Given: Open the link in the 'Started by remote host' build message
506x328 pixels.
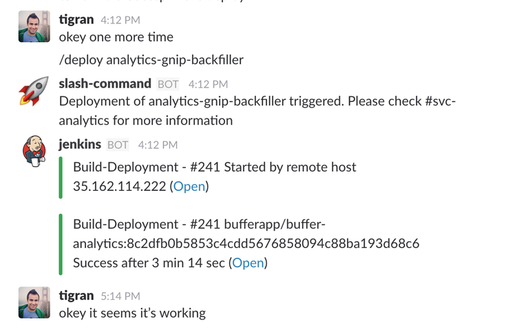Looking at the screenshot, I should pyautogui.click(x=189, y=187).
